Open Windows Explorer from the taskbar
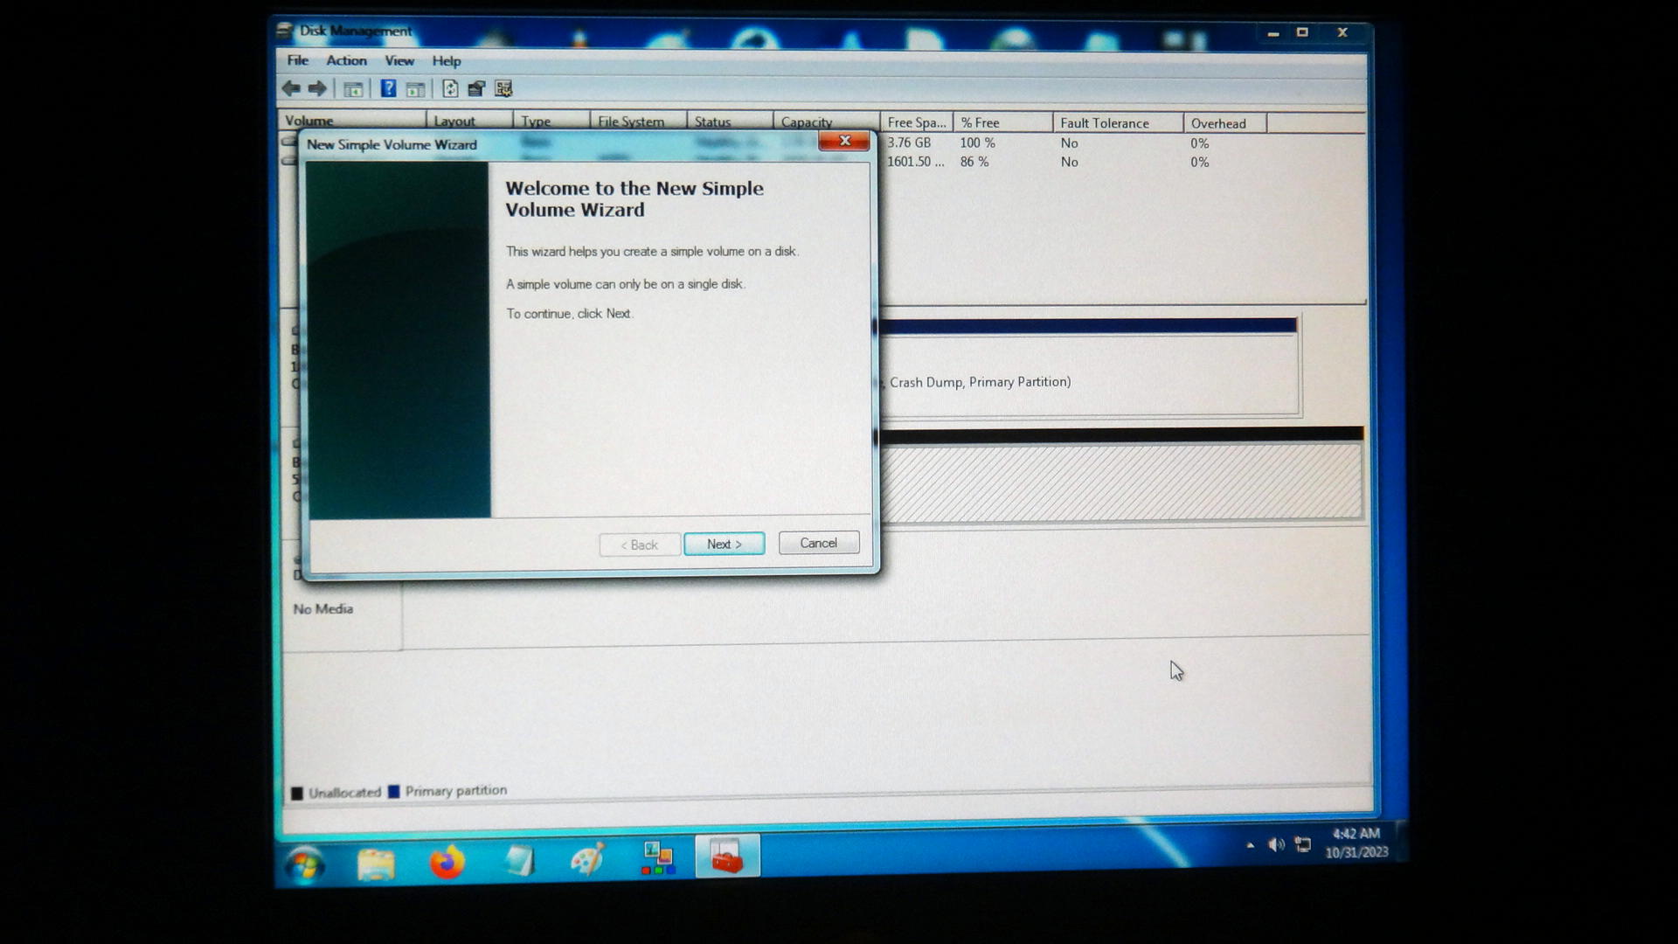Viewport: 1678px width, 944px height. pos(376,864)
